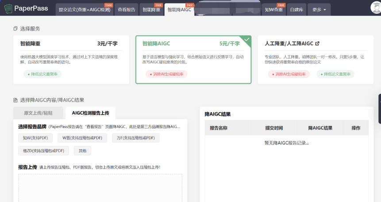This screenshot has width=381, height=202.
Task: Click the green checkmark badge on 智能降AIGC card
Action: 246,40
